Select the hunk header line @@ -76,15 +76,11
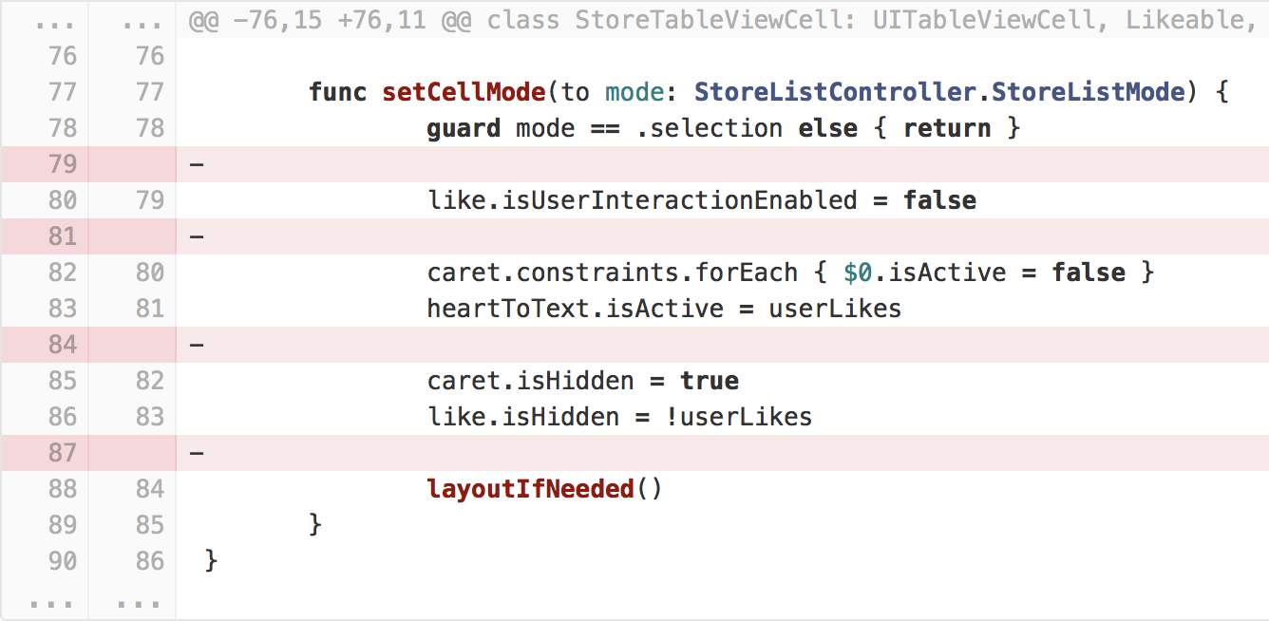Image resolution: width=1269 pixels, height=621 pixels. 722,20
